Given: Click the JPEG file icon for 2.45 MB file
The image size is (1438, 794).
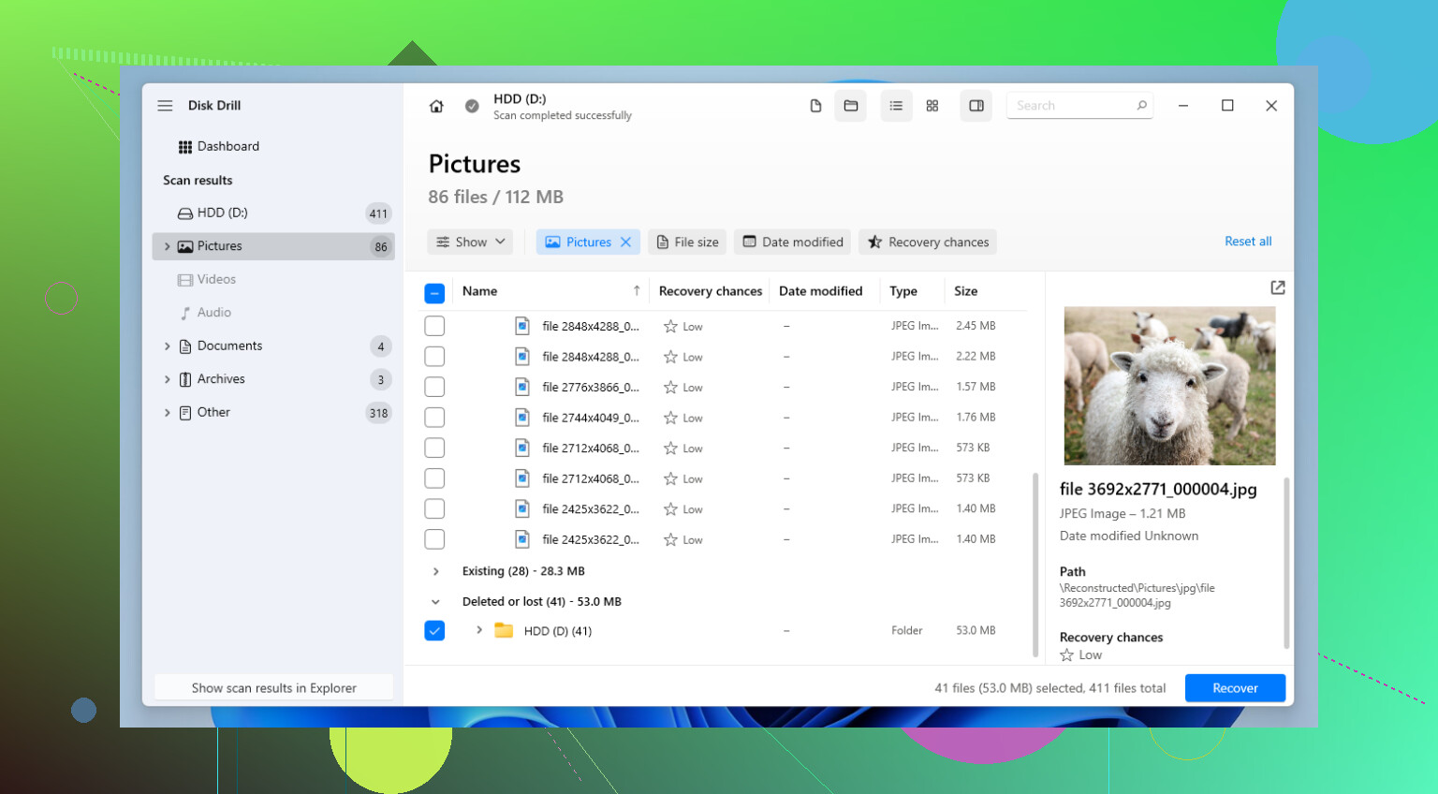Looking at the screenshot, I should coord(522,326).
